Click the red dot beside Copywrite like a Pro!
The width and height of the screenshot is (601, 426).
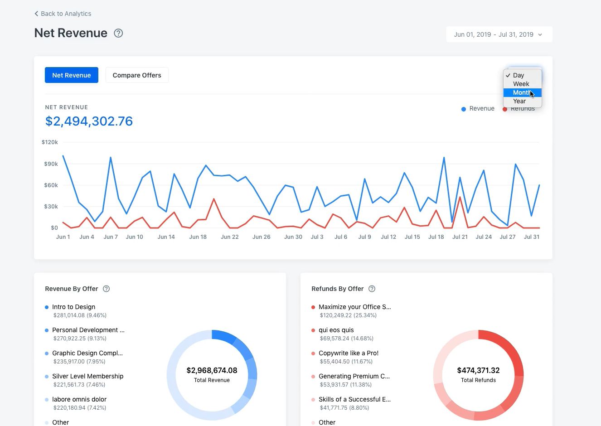click(x=313, y=353)
